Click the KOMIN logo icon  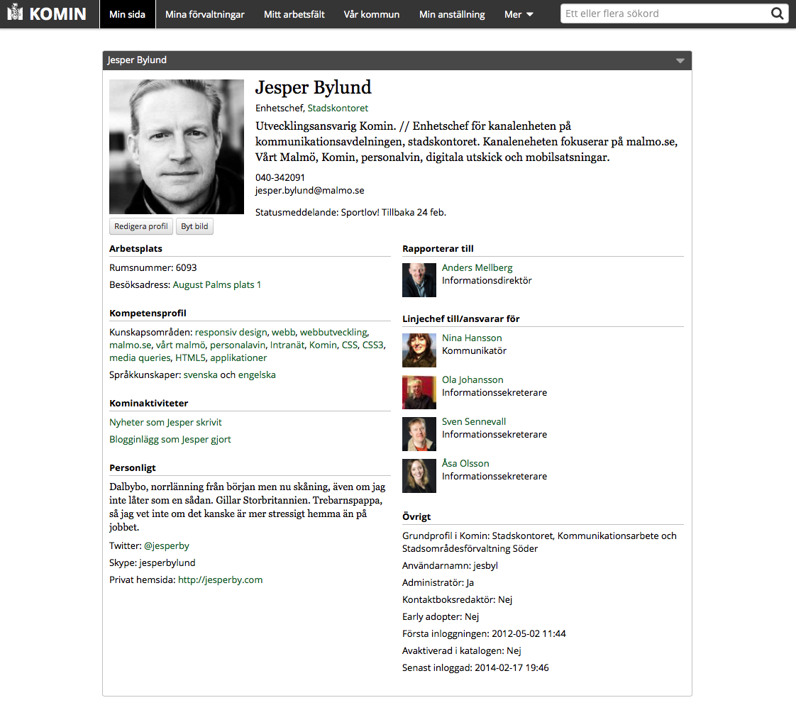coord(16,13)
